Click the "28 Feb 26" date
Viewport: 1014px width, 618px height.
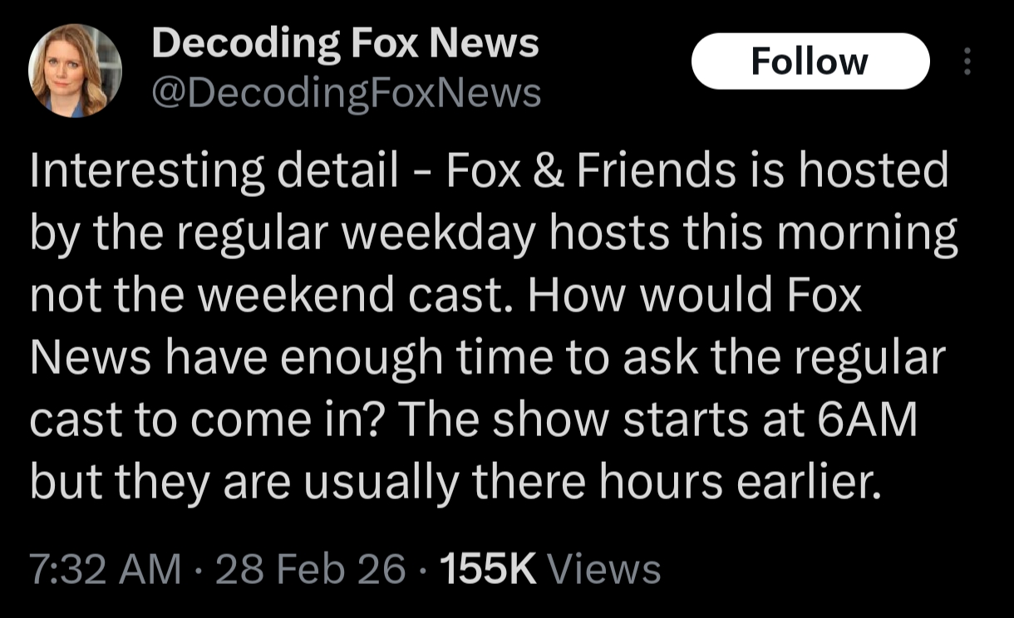point(312,569)
